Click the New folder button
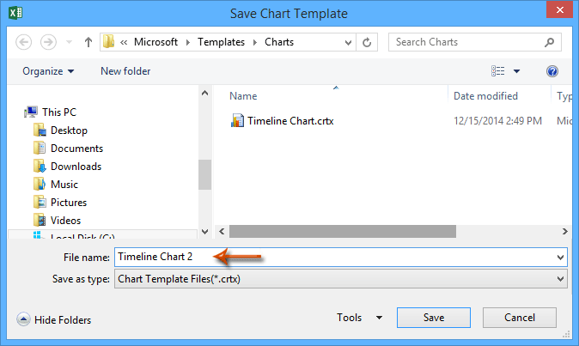Viewport: 579px width, 346px height. point(126,71)
